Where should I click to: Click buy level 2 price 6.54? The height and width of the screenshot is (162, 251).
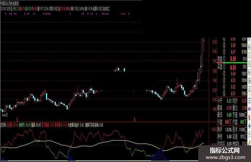[233, 74]
